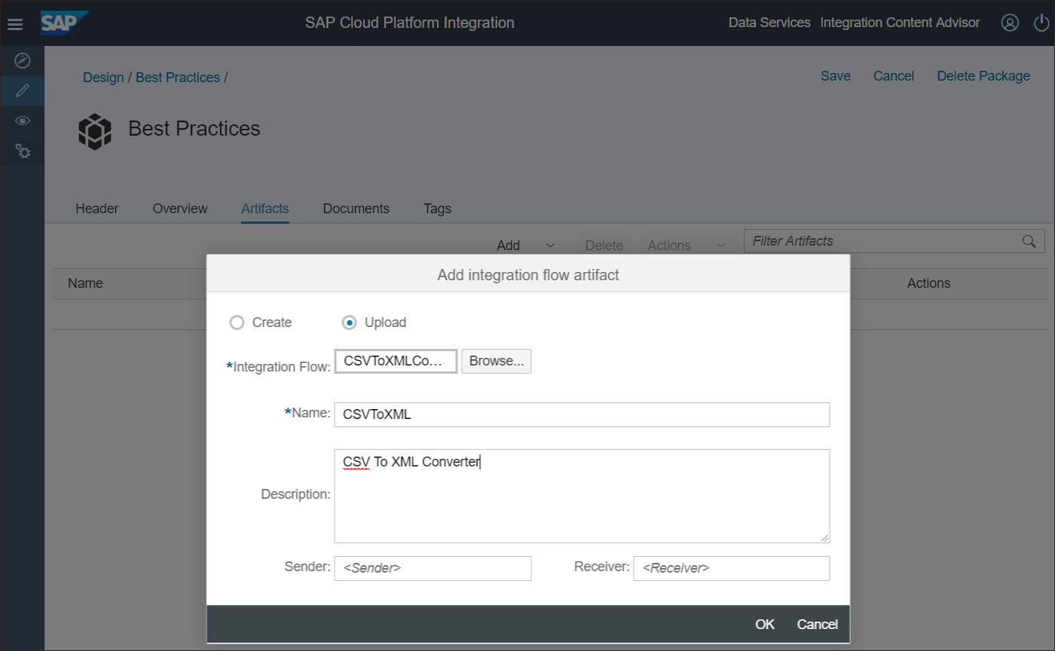Click the Actions column header

click(928, 283)
